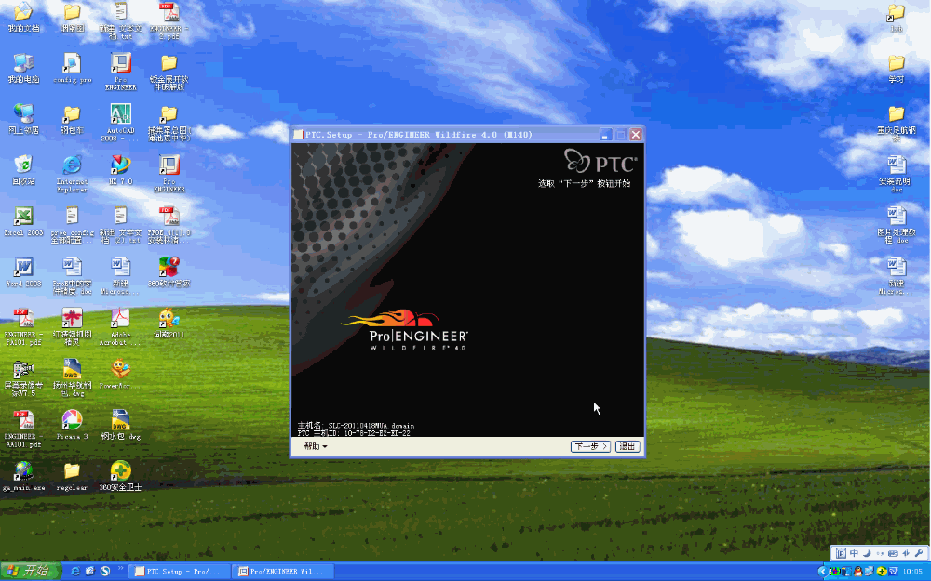Select the ENGINEER - FA101.pdf file icon

24,327
